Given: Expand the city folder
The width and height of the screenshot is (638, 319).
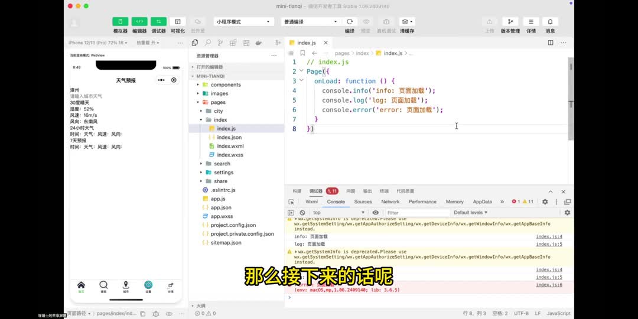Looking at the screenshot, I should point(236,111).
